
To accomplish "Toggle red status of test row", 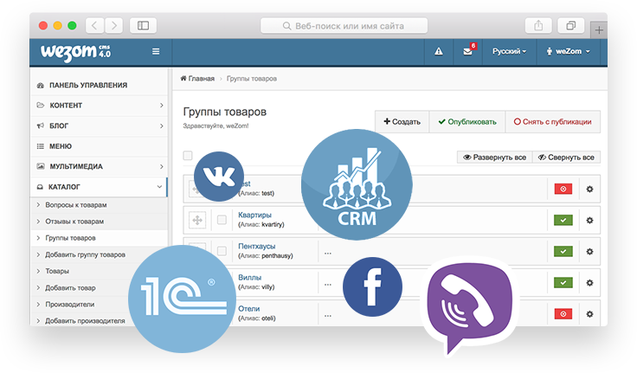I will (x=563, y=189).
